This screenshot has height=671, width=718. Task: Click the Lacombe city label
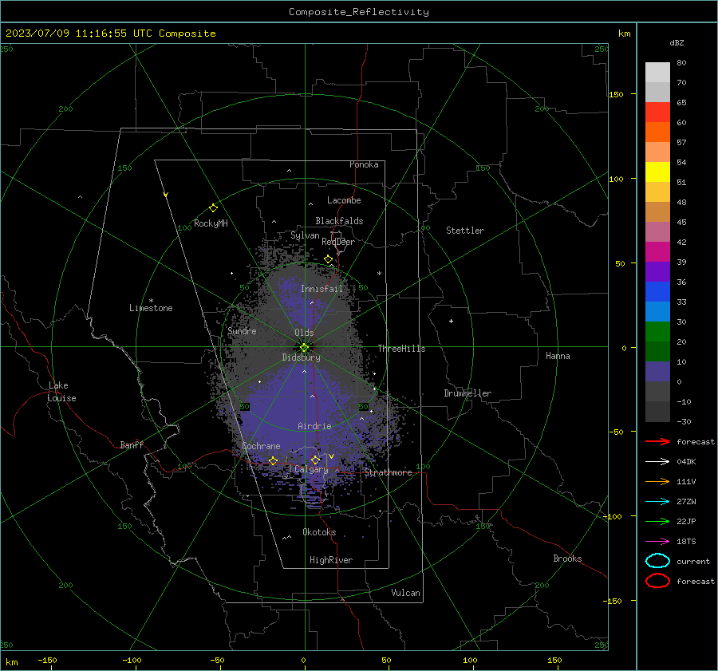[x=344, y=200]
